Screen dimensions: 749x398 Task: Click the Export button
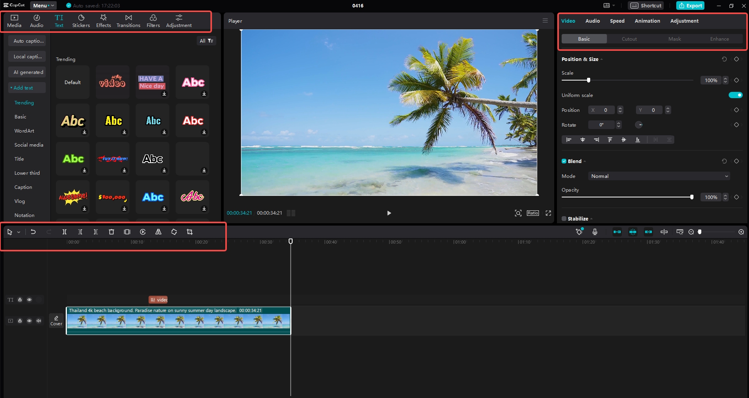point(690,5)
